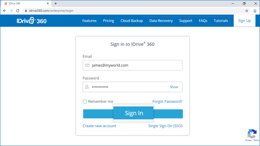Restore down the browser window
Screen dimensions: 260x146
click(244, 4)
